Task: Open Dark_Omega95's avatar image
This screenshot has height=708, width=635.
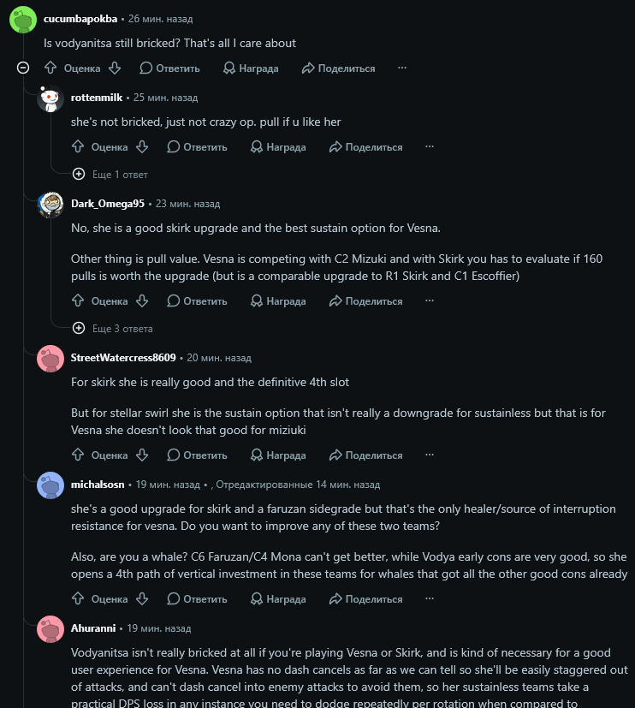Action: 50,205
